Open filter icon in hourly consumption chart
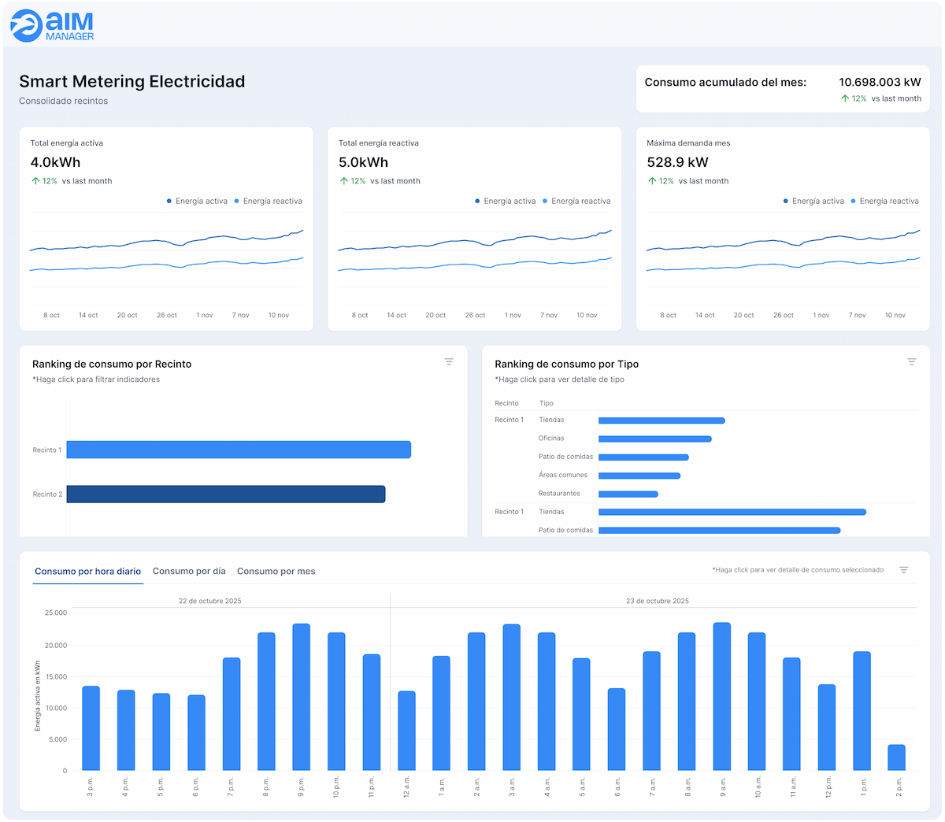The width and height of the screenshot is (945, 822). coord(904,570)
